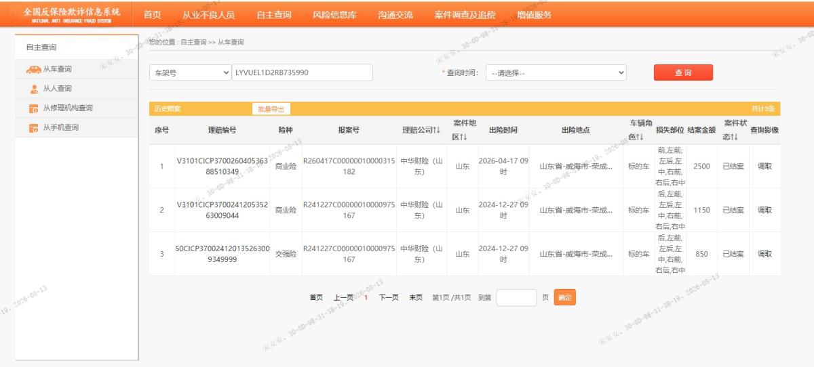The height and width of the screenshot is (367, 814).
Task: Sort by 案件状态 column header
Action: coord(735,129)
